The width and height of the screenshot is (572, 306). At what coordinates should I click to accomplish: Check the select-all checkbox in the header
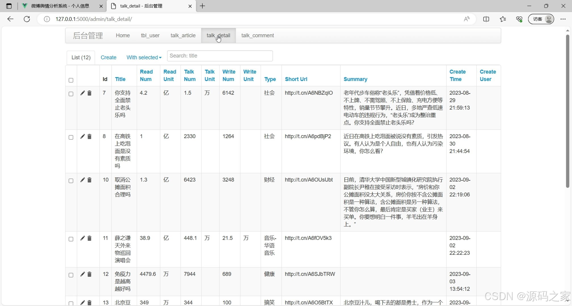point(71,80)
